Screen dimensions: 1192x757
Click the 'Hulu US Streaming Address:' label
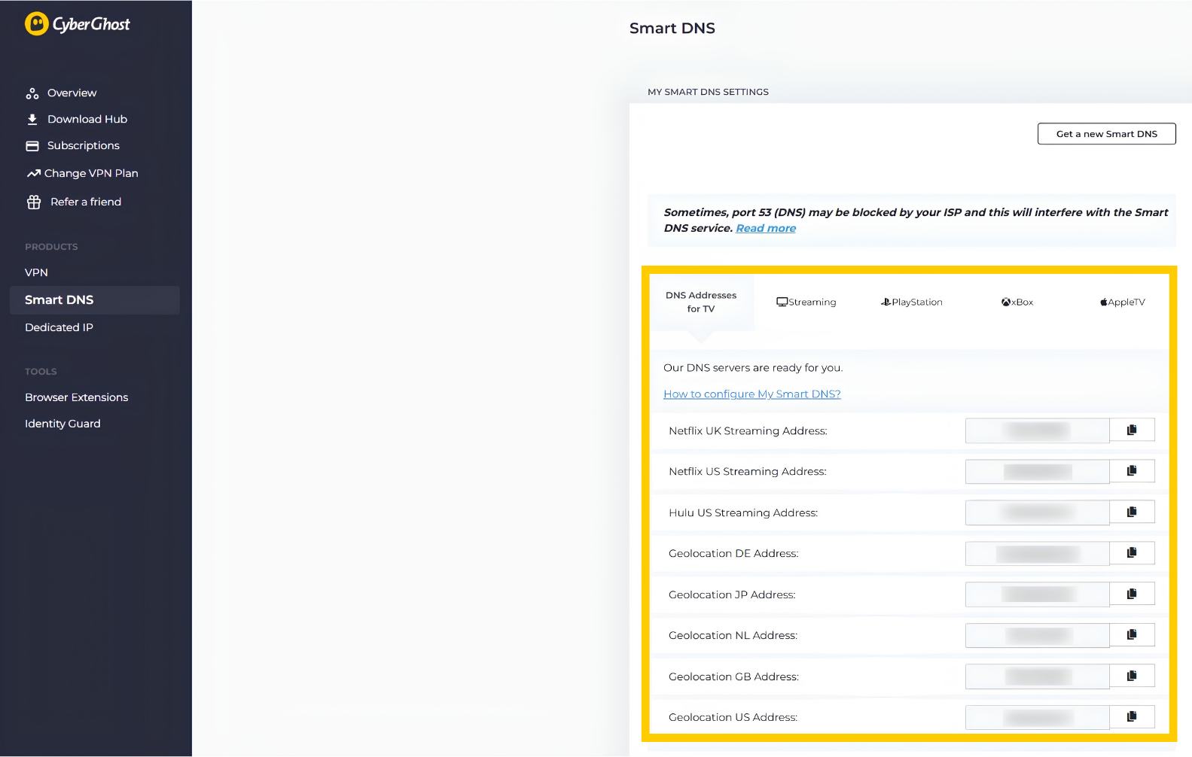click(x=743, y=513)
